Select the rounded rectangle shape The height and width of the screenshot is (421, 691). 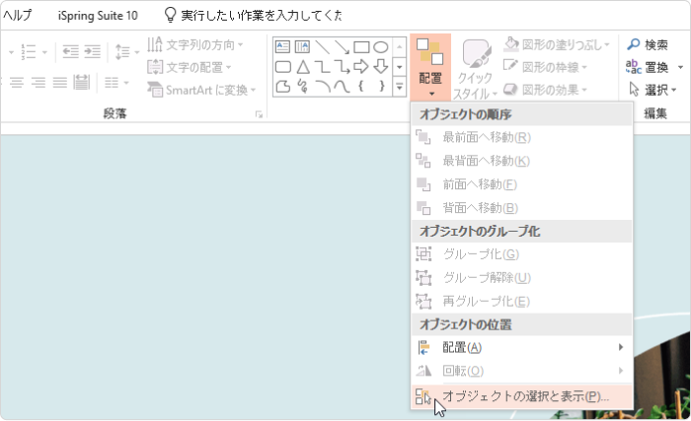point(282,67)
